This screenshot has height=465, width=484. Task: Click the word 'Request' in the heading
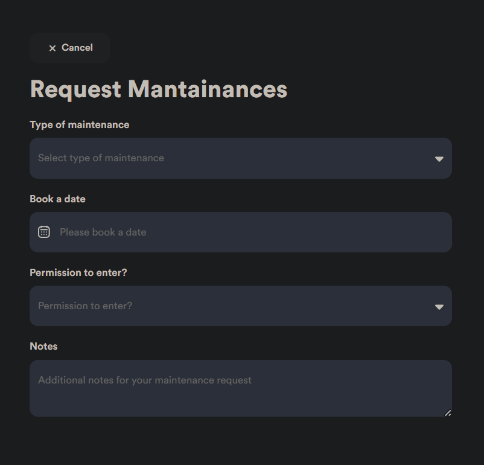75,89
